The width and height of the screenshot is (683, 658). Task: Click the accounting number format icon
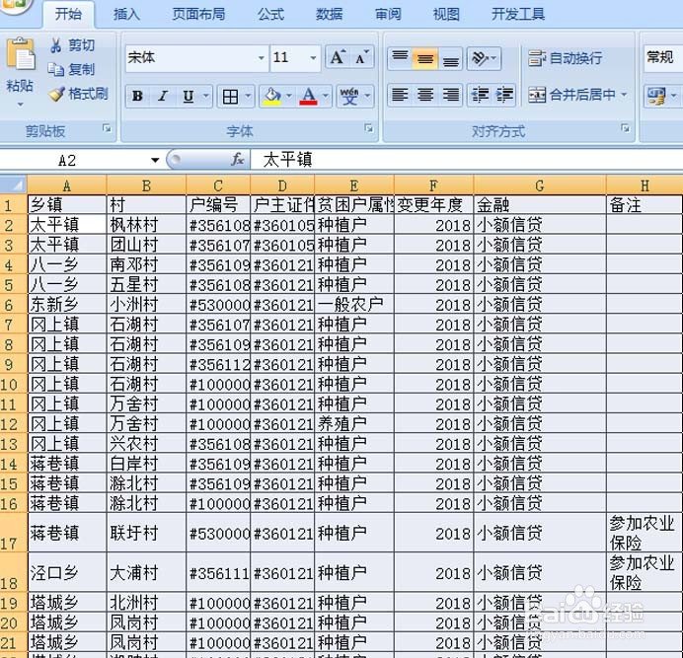tap(656, 96)
